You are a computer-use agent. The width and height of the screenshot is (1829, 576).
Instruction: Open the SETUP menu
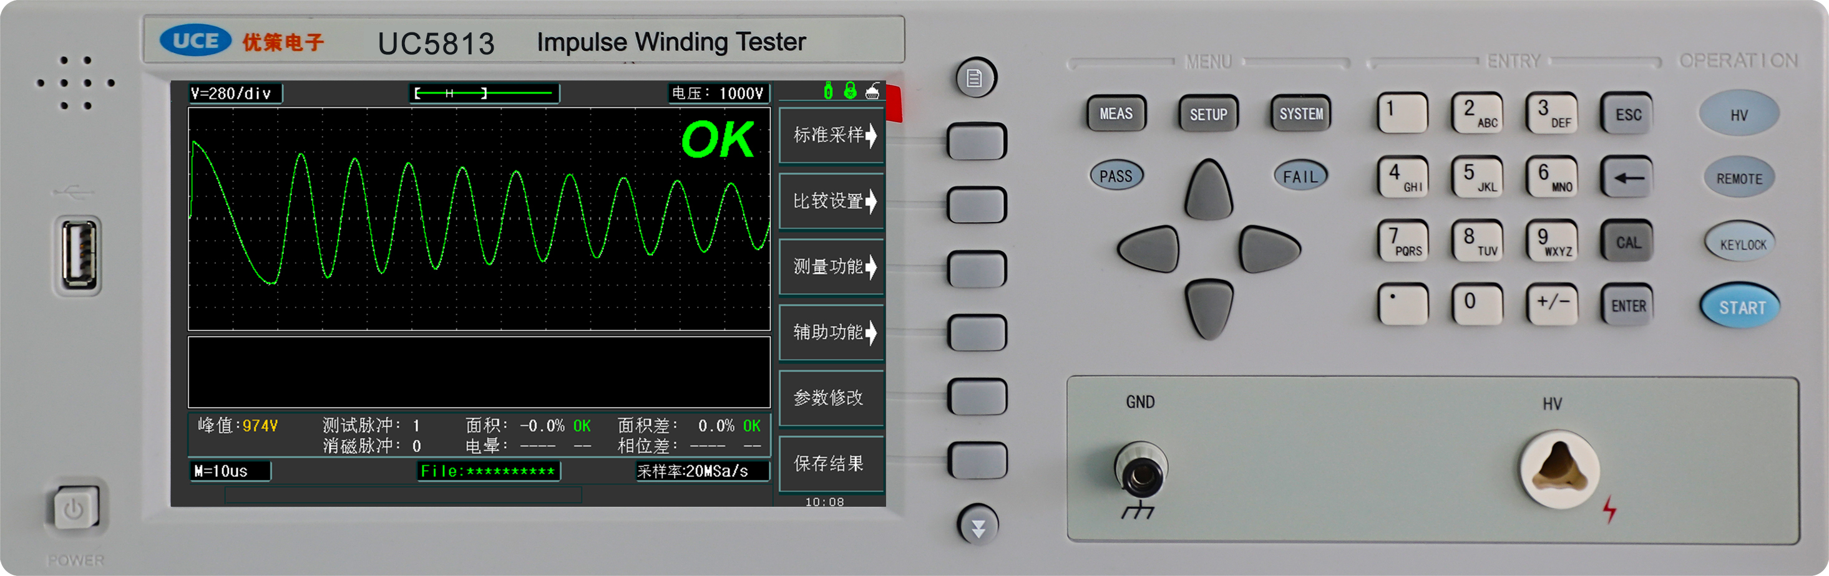coord(1207,113)
